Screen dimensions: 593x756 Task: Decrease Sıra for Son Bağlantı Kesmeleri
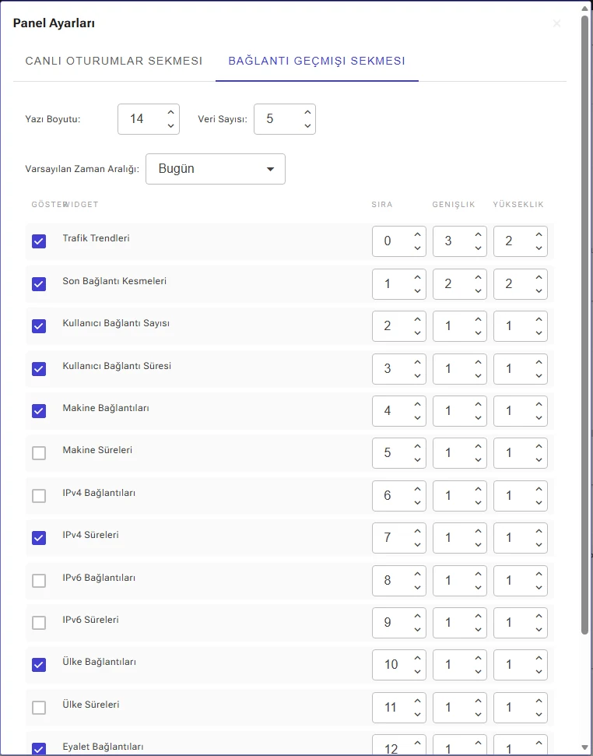click(x=418, y=290)
